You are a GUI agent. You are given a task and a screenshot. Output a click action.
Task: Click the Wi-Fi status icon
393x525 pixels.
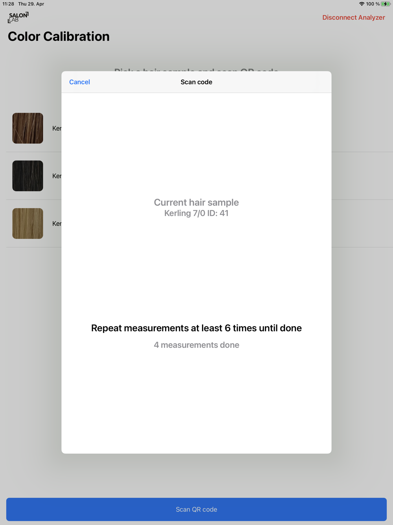[x=362, y=4]
